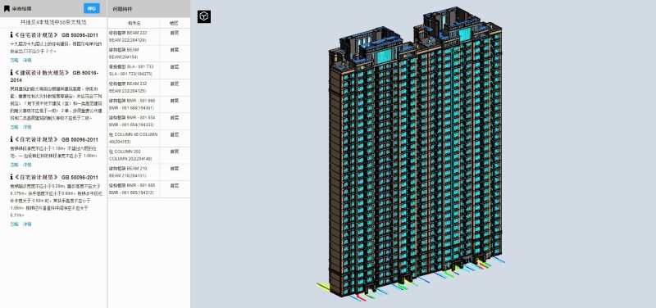Click the 3D view cube icon
This screenshot has width=656, height=308.
pyautogui.click(x=203, y=16)
